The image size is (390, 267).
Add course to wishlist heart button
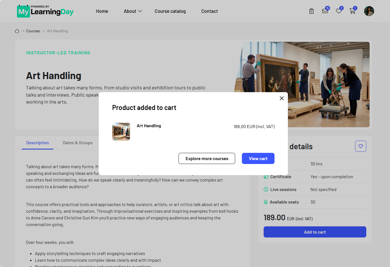click(x=360, y=146)
